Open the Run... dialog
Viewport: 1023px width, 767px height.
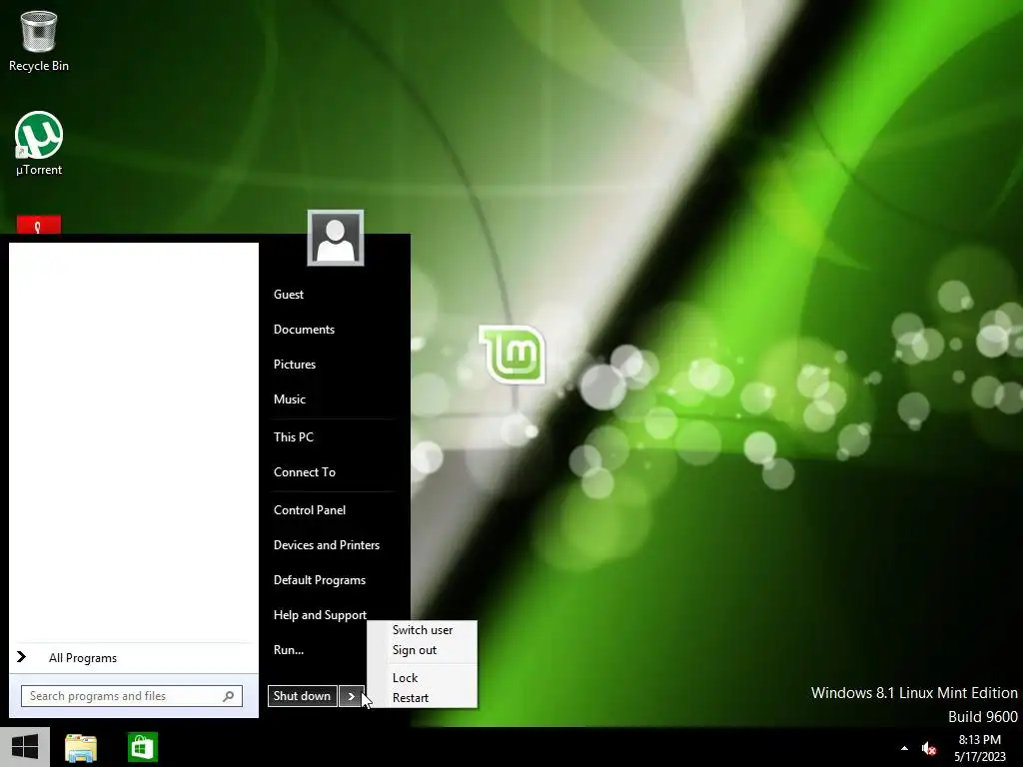(x=289, y=650)
